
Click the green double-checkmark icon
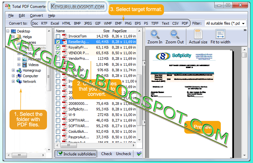(x=139, y=154)
